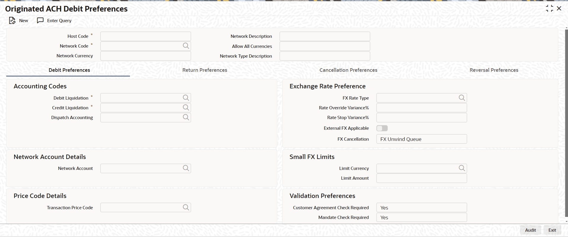Switch to Debit Preferences tab
Image resolution: width=568 pixels, height=237 pixels.
[69, 70]
